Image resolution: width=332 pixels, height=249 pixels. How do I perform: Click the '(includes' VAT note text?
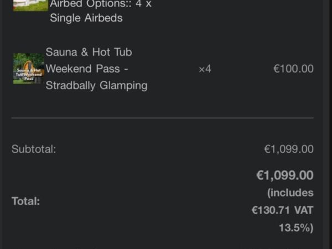[x=290, y=193]
